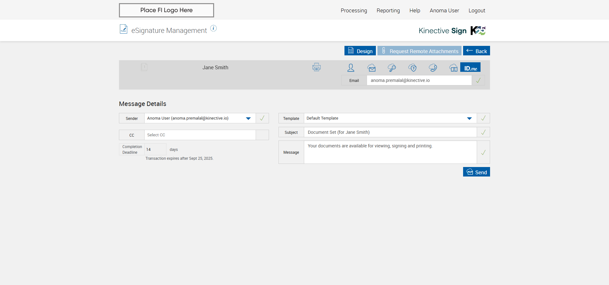Image resolution: width=609 pixels, height=285 pixels.
Task: Open the Processing menu
Action: tap(354, 10)
